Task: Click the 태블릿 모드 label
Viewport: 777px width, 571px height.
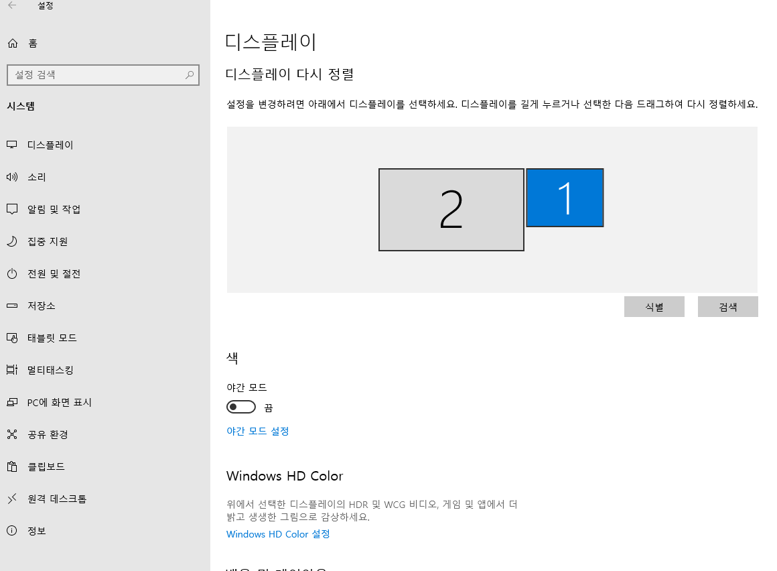Action: point(52,338)
